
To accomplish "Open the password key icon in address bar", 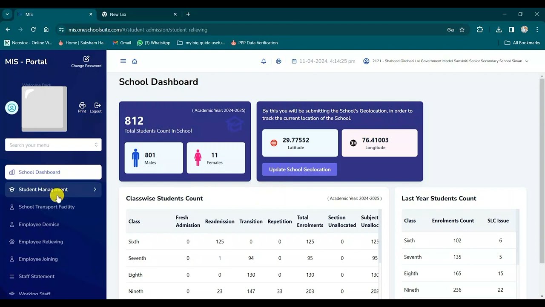I will click(450, 29).
